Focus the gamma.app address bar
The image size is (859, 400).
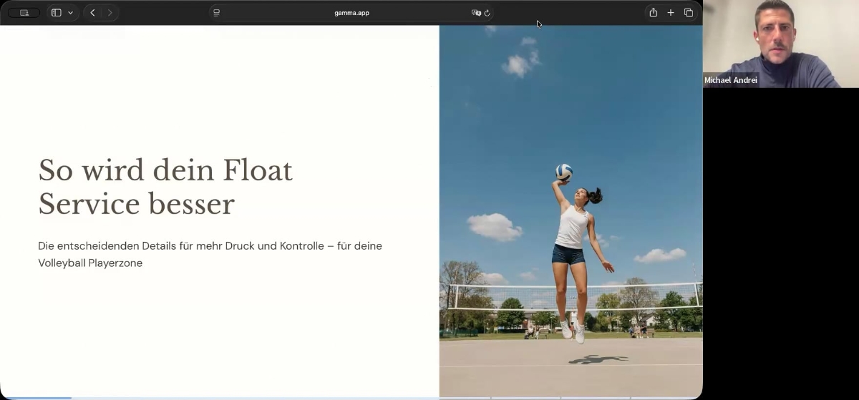click(351, 13)
